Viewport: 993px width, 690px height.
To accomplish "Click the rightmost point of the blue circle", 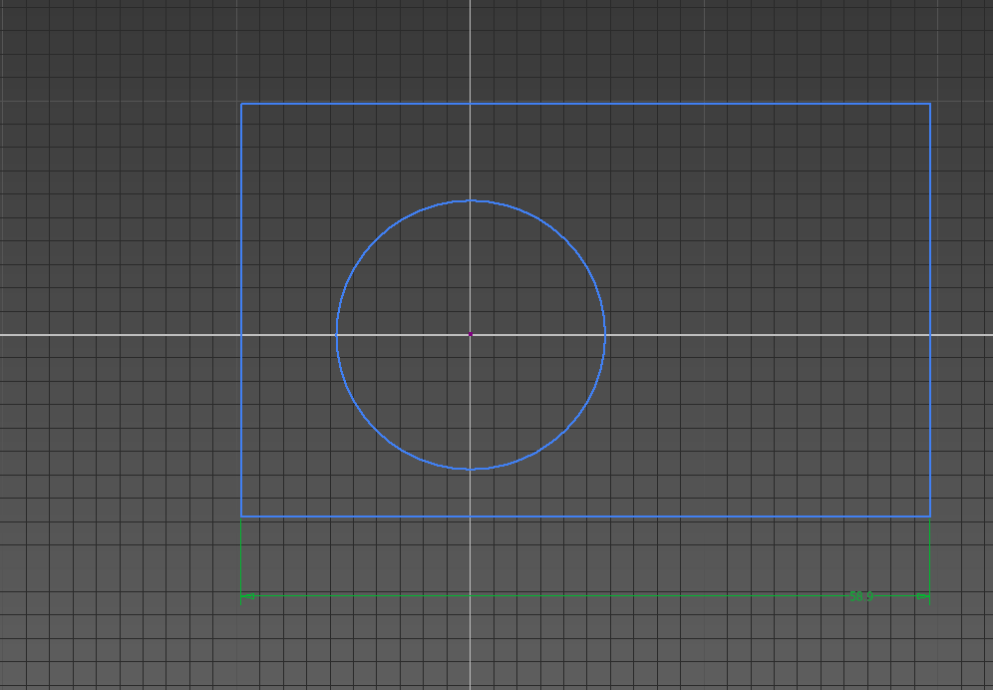I will (605, 334).
